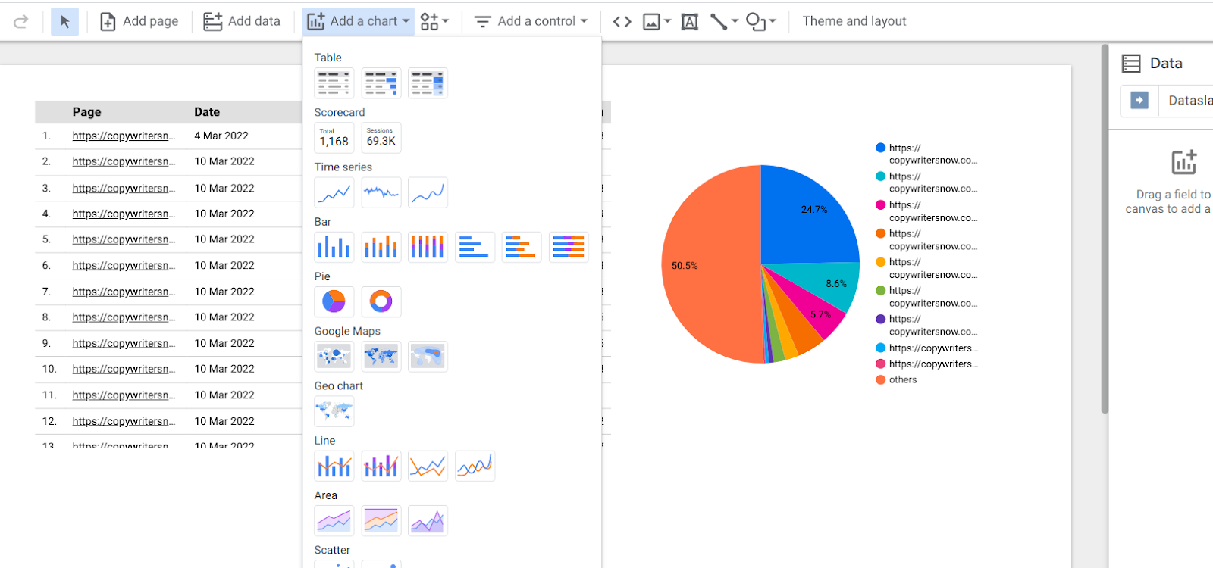Insert a smoothed time series chart
Viewport: 1213px width, 568px height.
click(428, 192)
